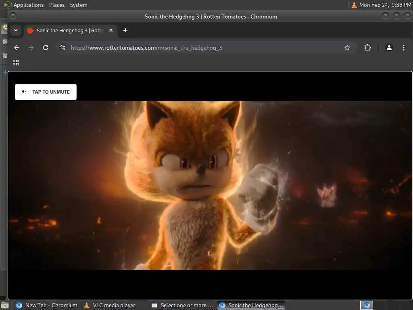Click the workspace switcher in bottom panel

(x=366, y=305)
